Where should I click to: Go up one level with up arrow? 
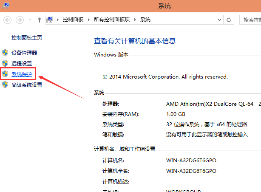[40, 20]
